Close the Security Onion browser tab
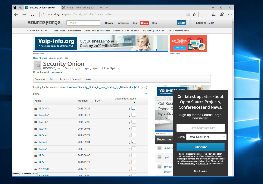The width and height of the screenshot is (263, 184). pyautogui.click(x=58, y=7)
